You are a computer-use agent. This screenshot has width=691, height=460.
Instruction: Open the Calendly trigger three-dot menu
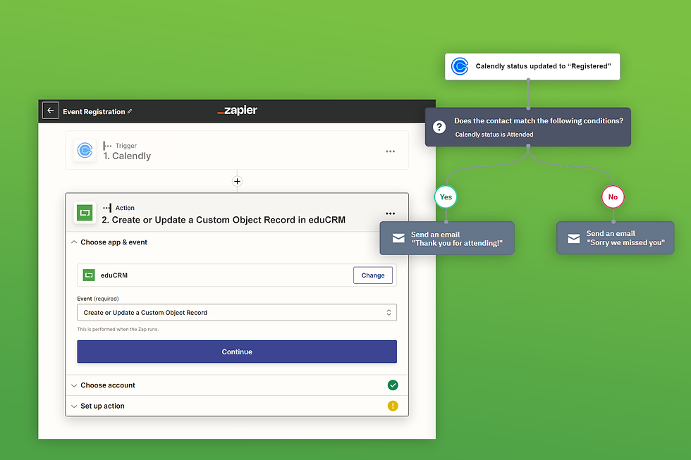coord(391,151)
